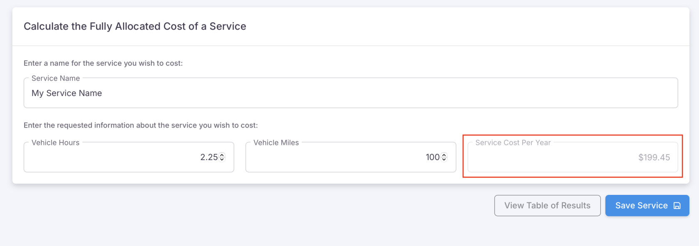
Task: Click the "Enter the requested information" prompt text
Action: tap(141, 125)
